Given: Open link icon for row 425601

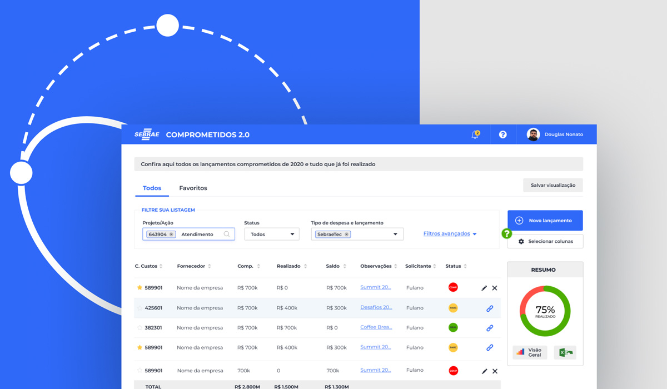Looking at the screenshot, I should tap(490, 308).
